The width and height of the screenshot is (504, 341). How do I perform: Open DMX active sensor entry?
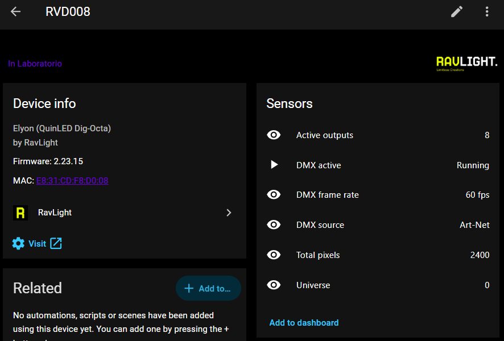point(378,165)
